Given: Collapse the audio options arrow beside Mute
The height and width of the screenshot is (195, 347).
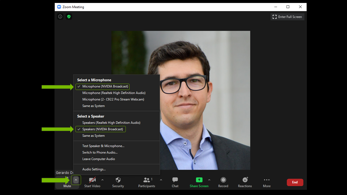Looking at the screenshot, I should click(x=76, y=180).
